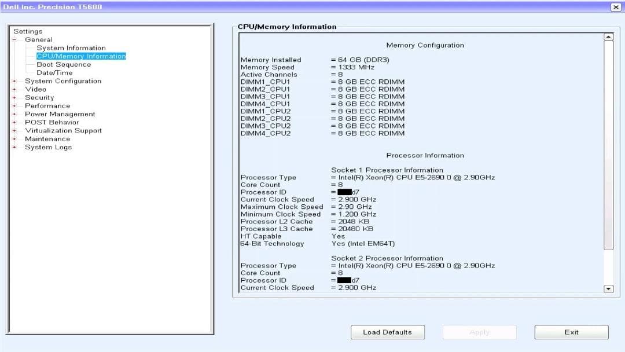The width and height of the screenshot is (625, 352).
Task: Click Socket 1 Processor Information heading
Action: (387, 170)
